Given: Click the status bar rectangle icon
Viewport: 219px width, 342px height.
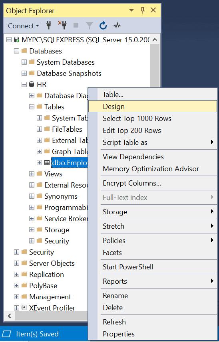Looking at the screenshot, I should 6,334.
